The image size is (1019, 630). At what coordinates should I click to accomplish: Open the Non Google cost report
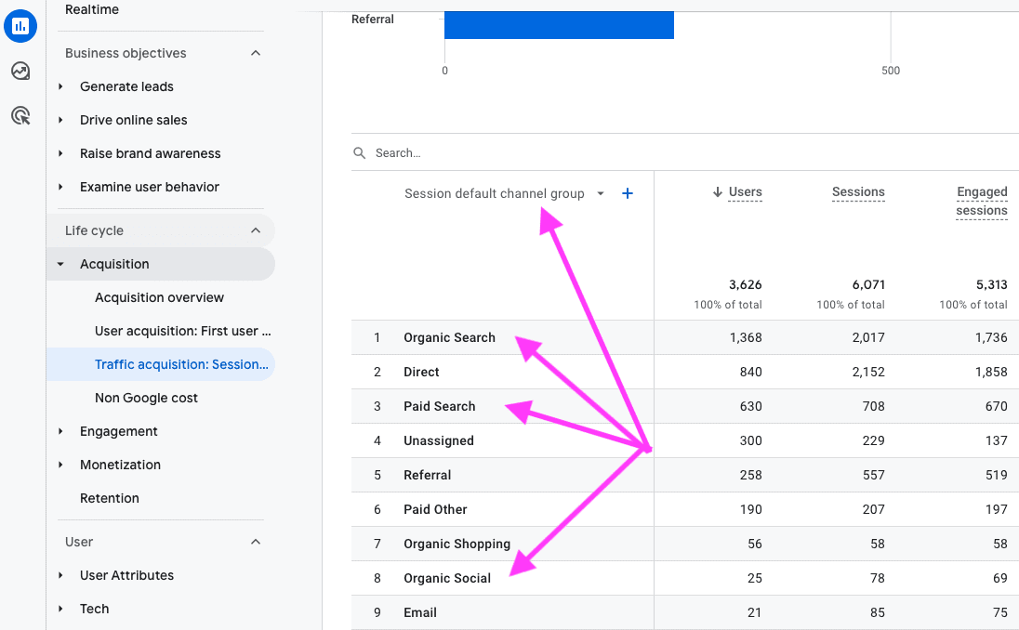click(x=146, y=398)
